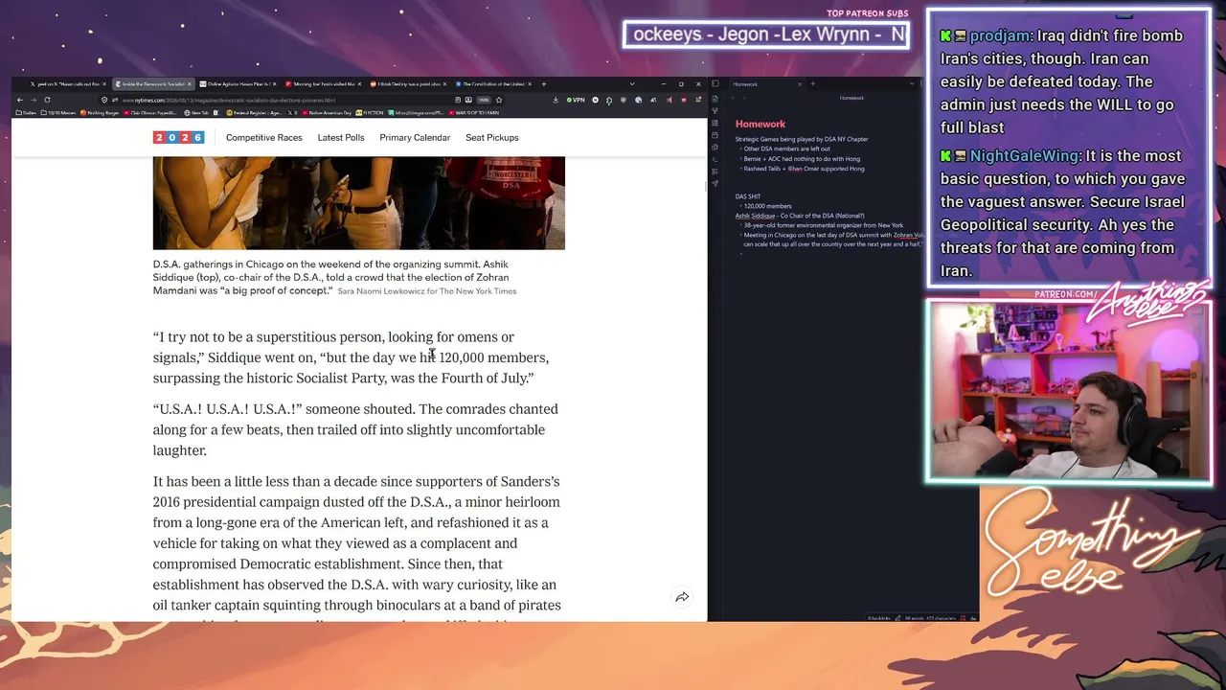Screen dimensions: 1226x690
Task: Click the VPN indicator in browser toolbar
Action: pos(576,100)
